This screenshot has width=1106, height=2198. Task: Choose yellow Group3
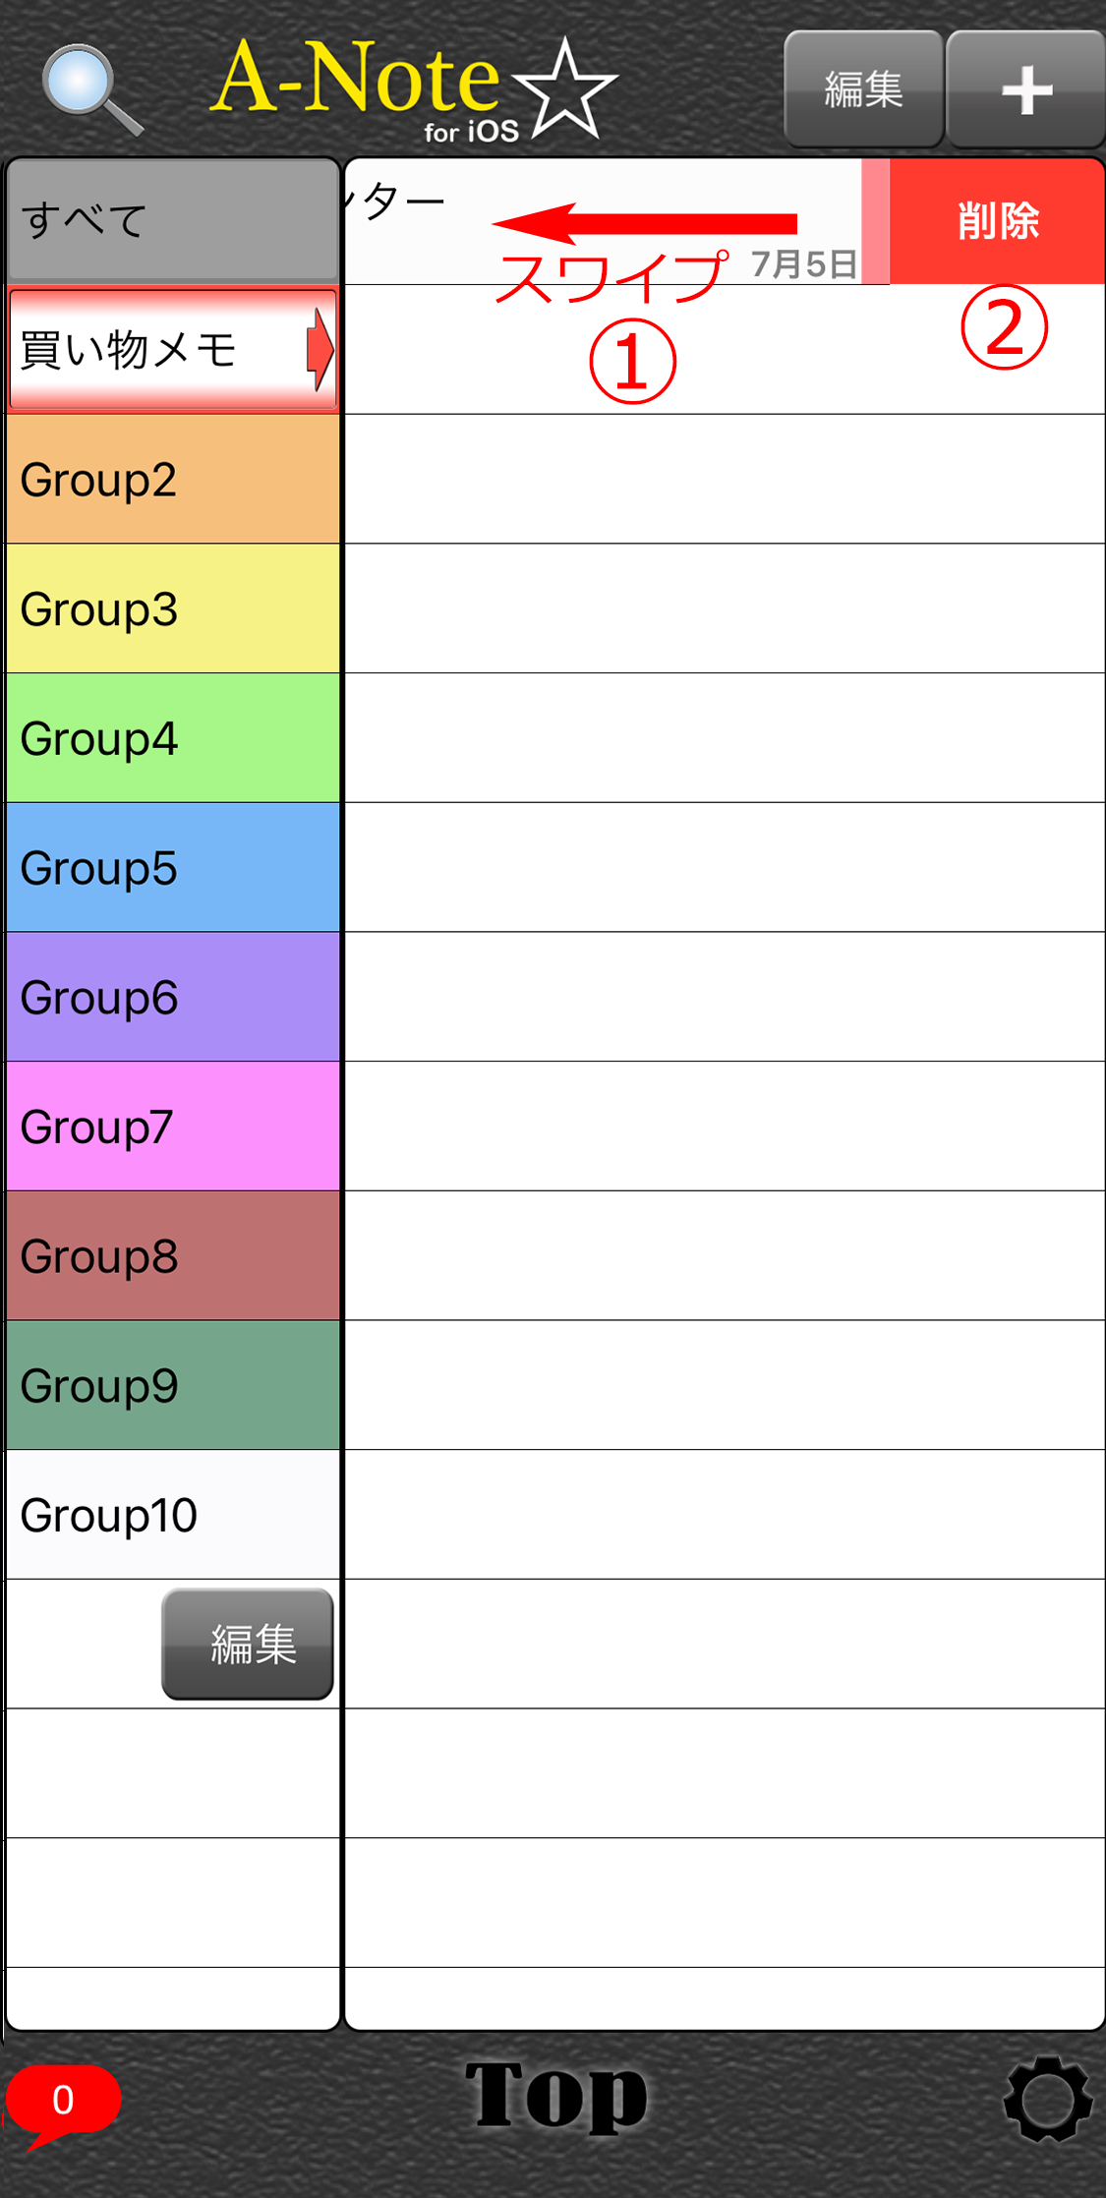point(173,608)
